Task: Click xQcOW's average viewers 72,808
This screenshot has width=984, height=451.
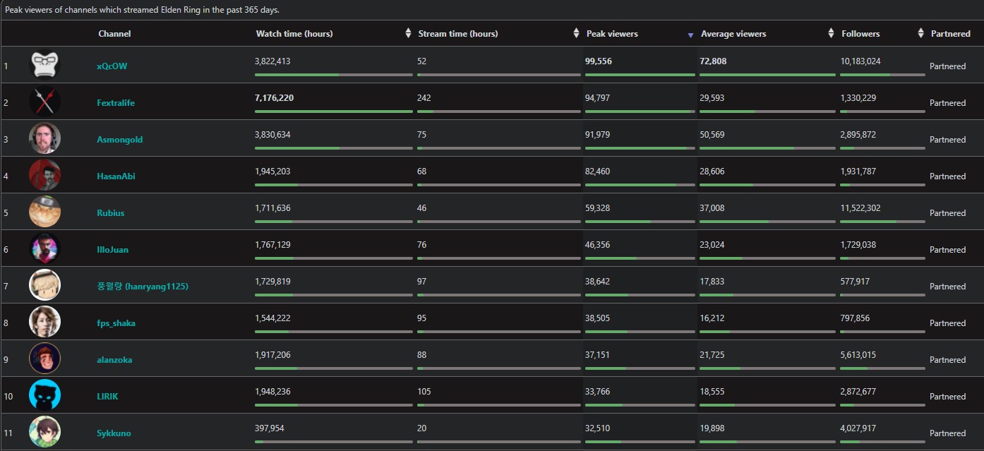Action: (713, 61)
